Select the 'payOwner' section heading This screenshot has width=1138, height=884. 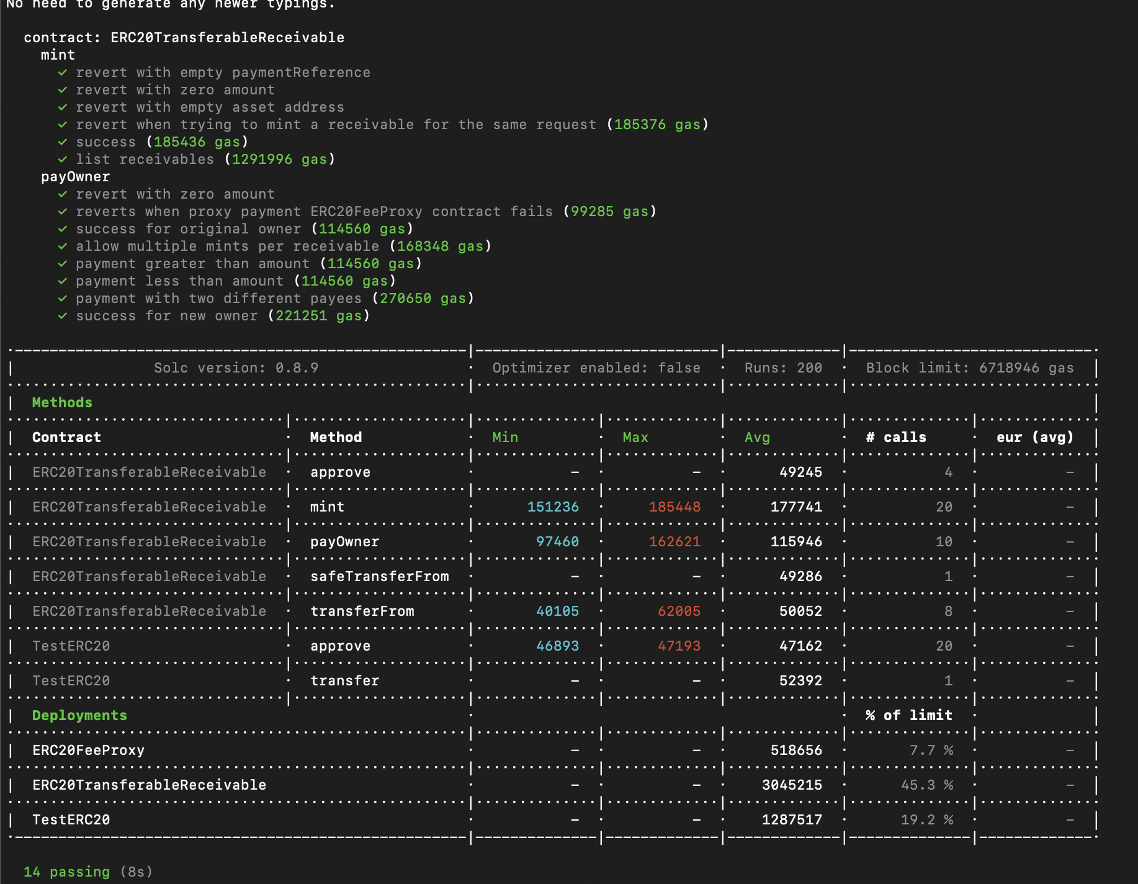click(75, 177)
